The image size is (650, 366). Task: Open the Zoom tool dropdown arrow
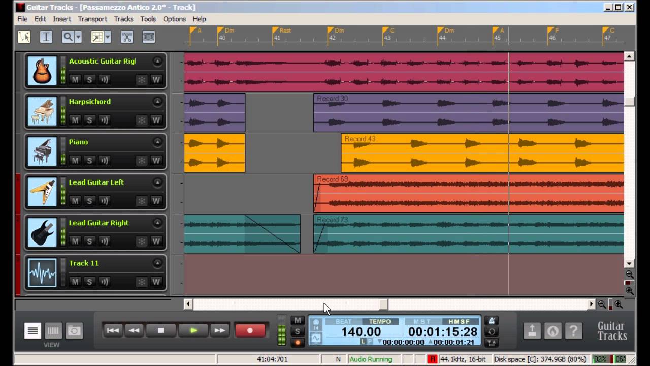[78, 37]
